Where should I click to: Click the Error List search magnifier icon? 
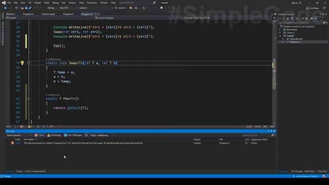click(x=272, y=135)
